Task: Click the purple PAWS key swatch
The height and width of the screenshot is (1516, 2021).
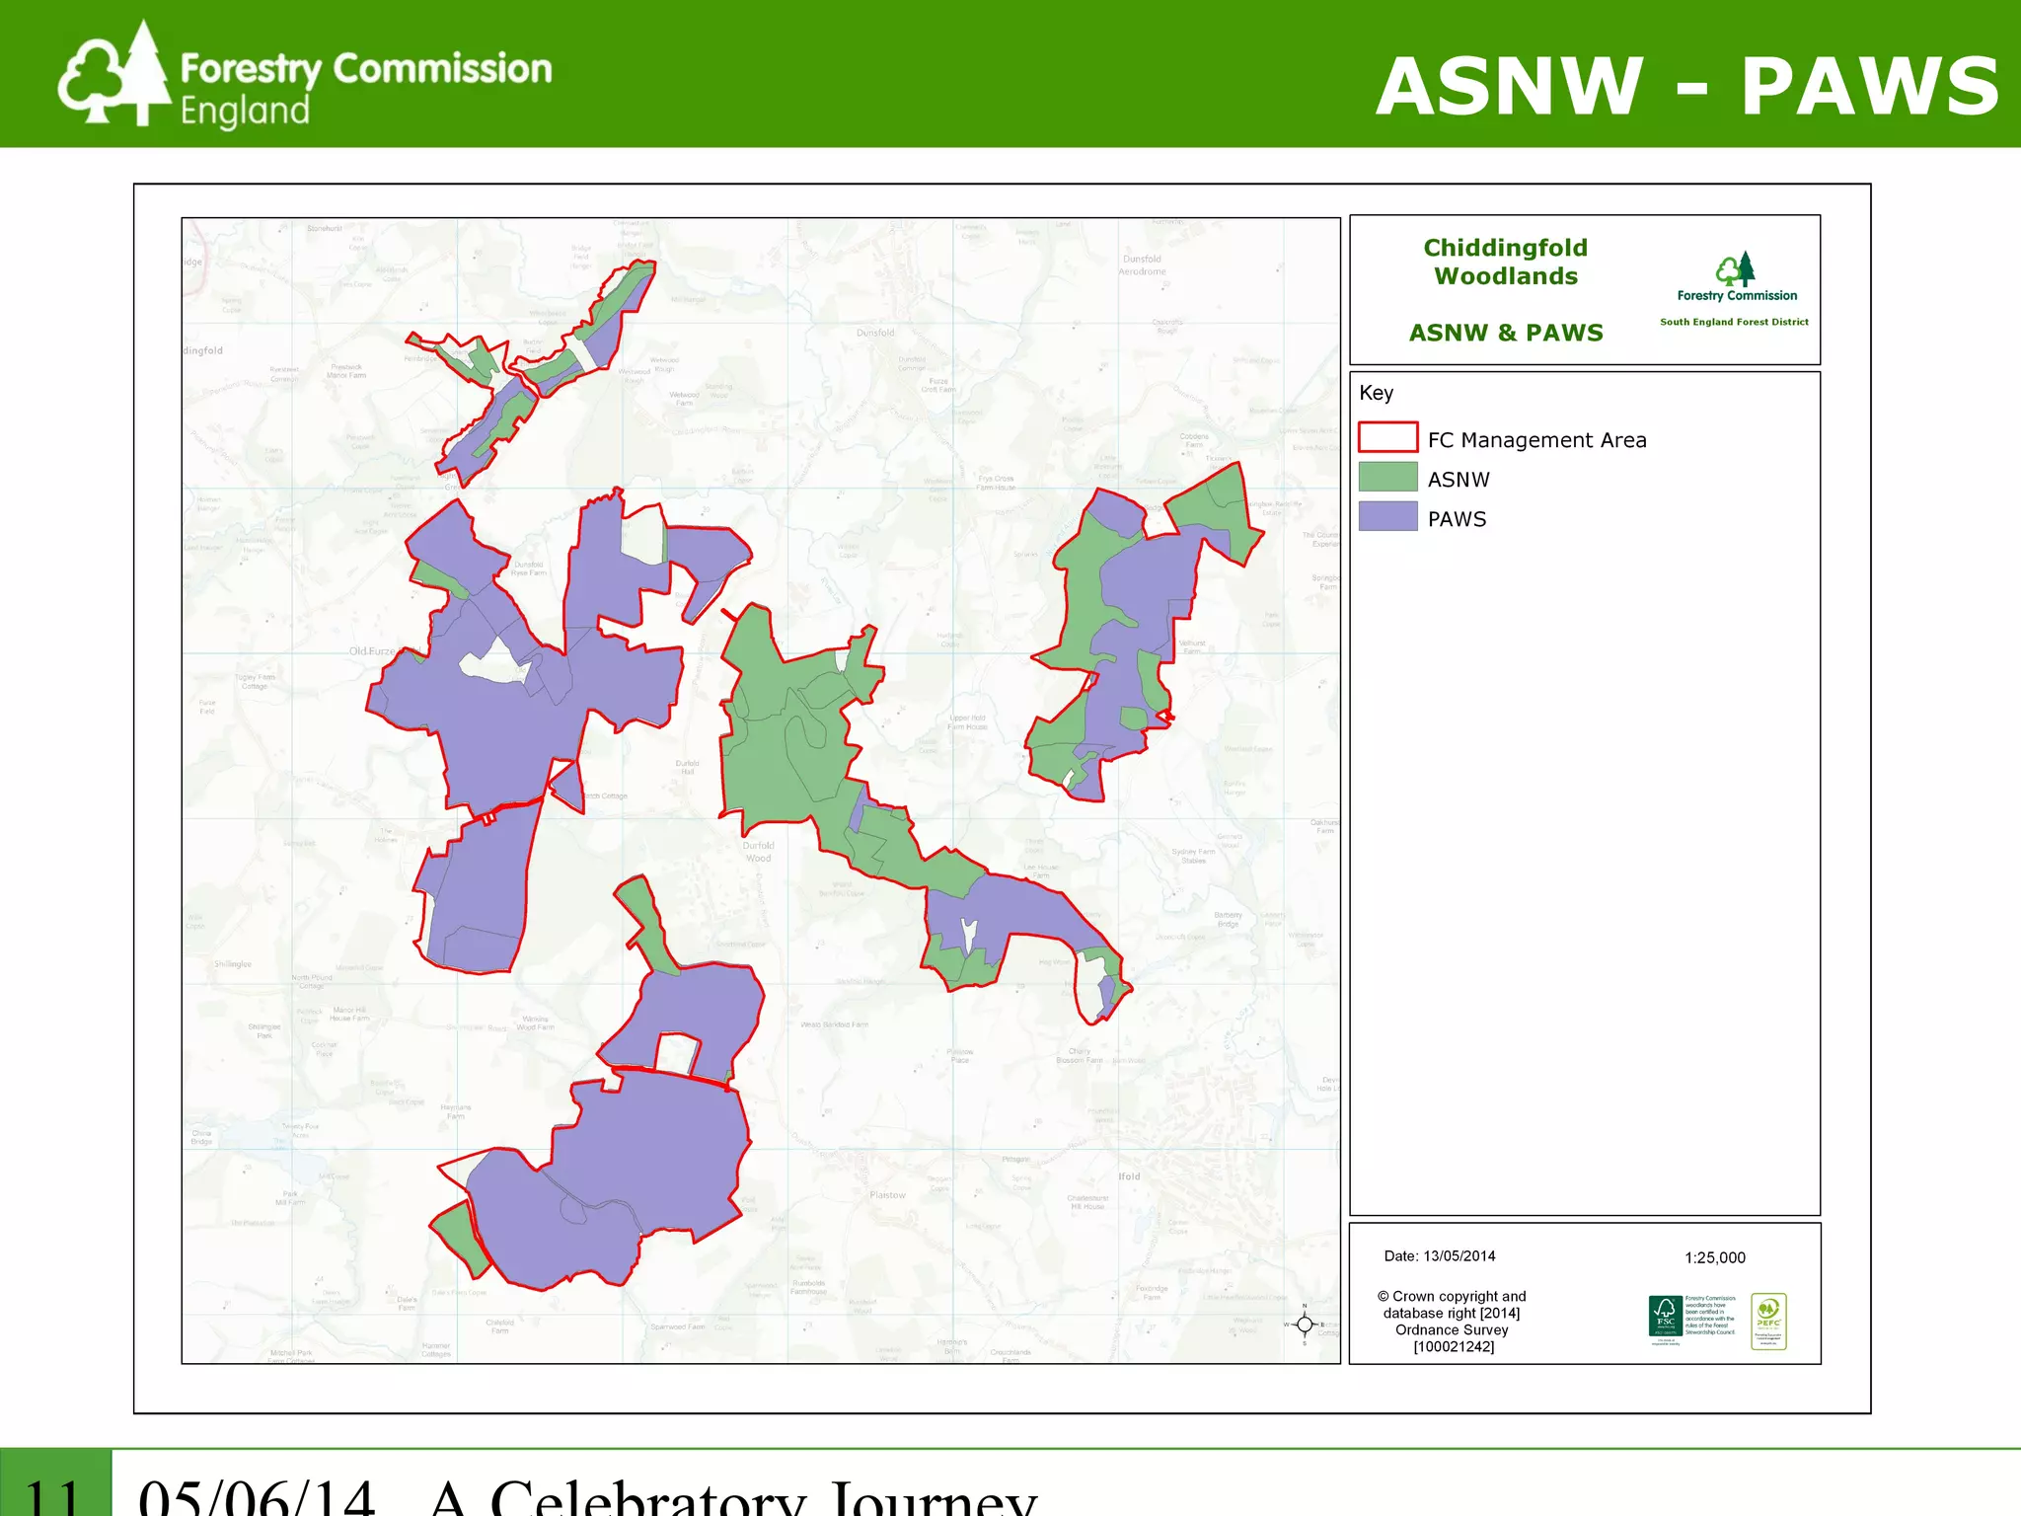Action: point(1387,516)
